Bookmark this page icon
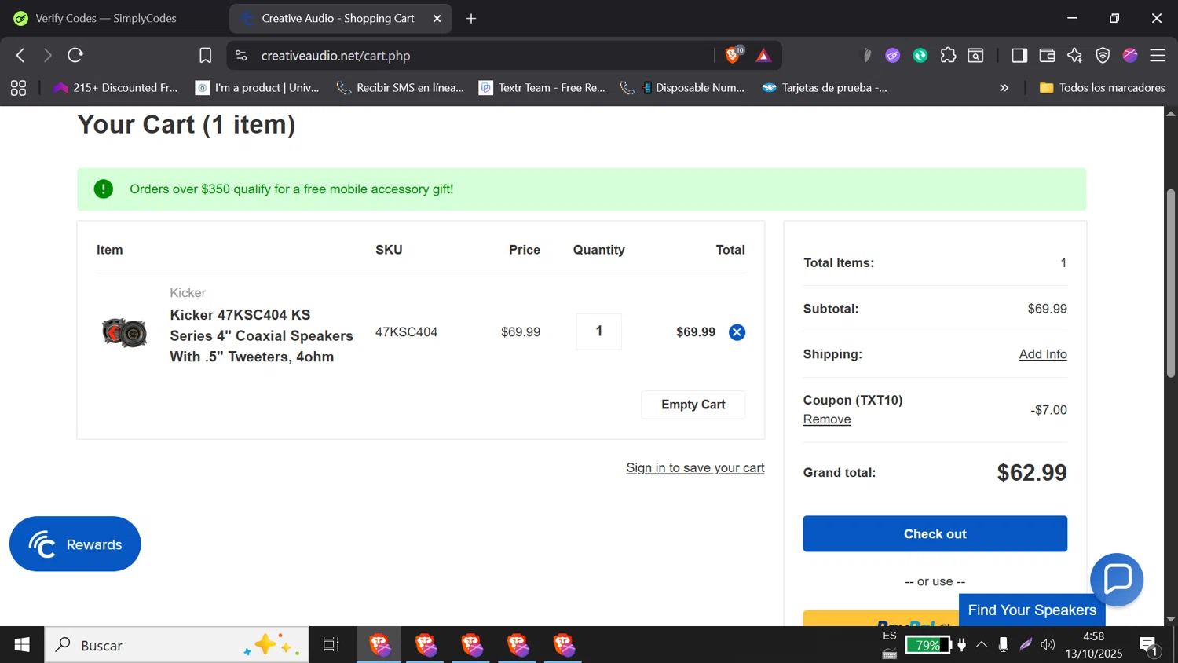Image resolution: width=1178 pixels, height=663 pixels. click(205, 56)
